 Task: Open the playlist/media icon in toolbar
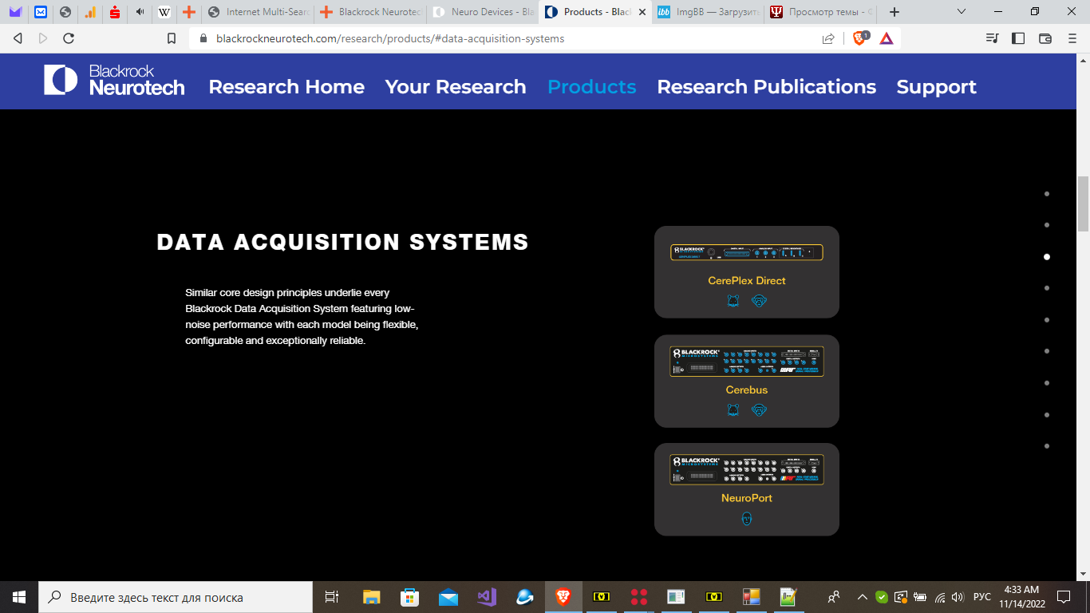pos(992,38)
